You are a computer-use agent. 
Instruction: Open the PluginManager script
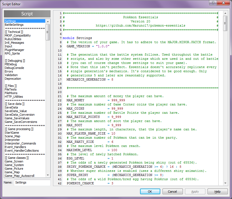(14, 50)
